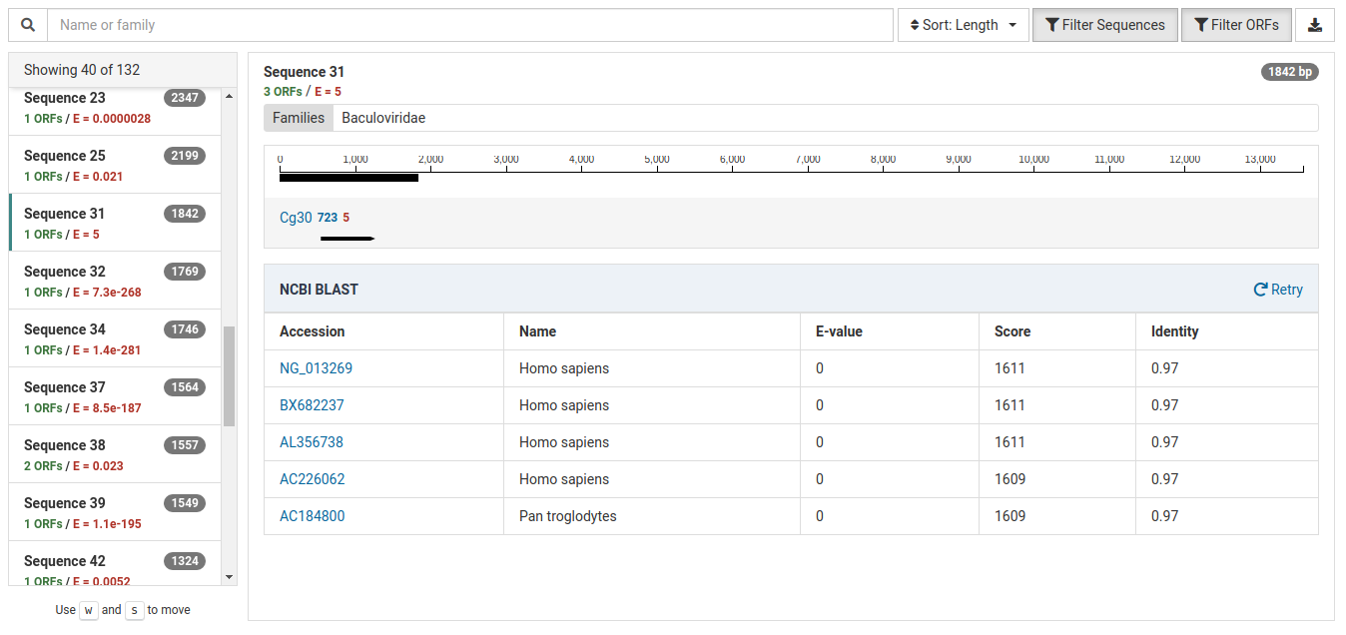Open accession link AC184800
Screen dimensions: 1346x635
point(312,516)
